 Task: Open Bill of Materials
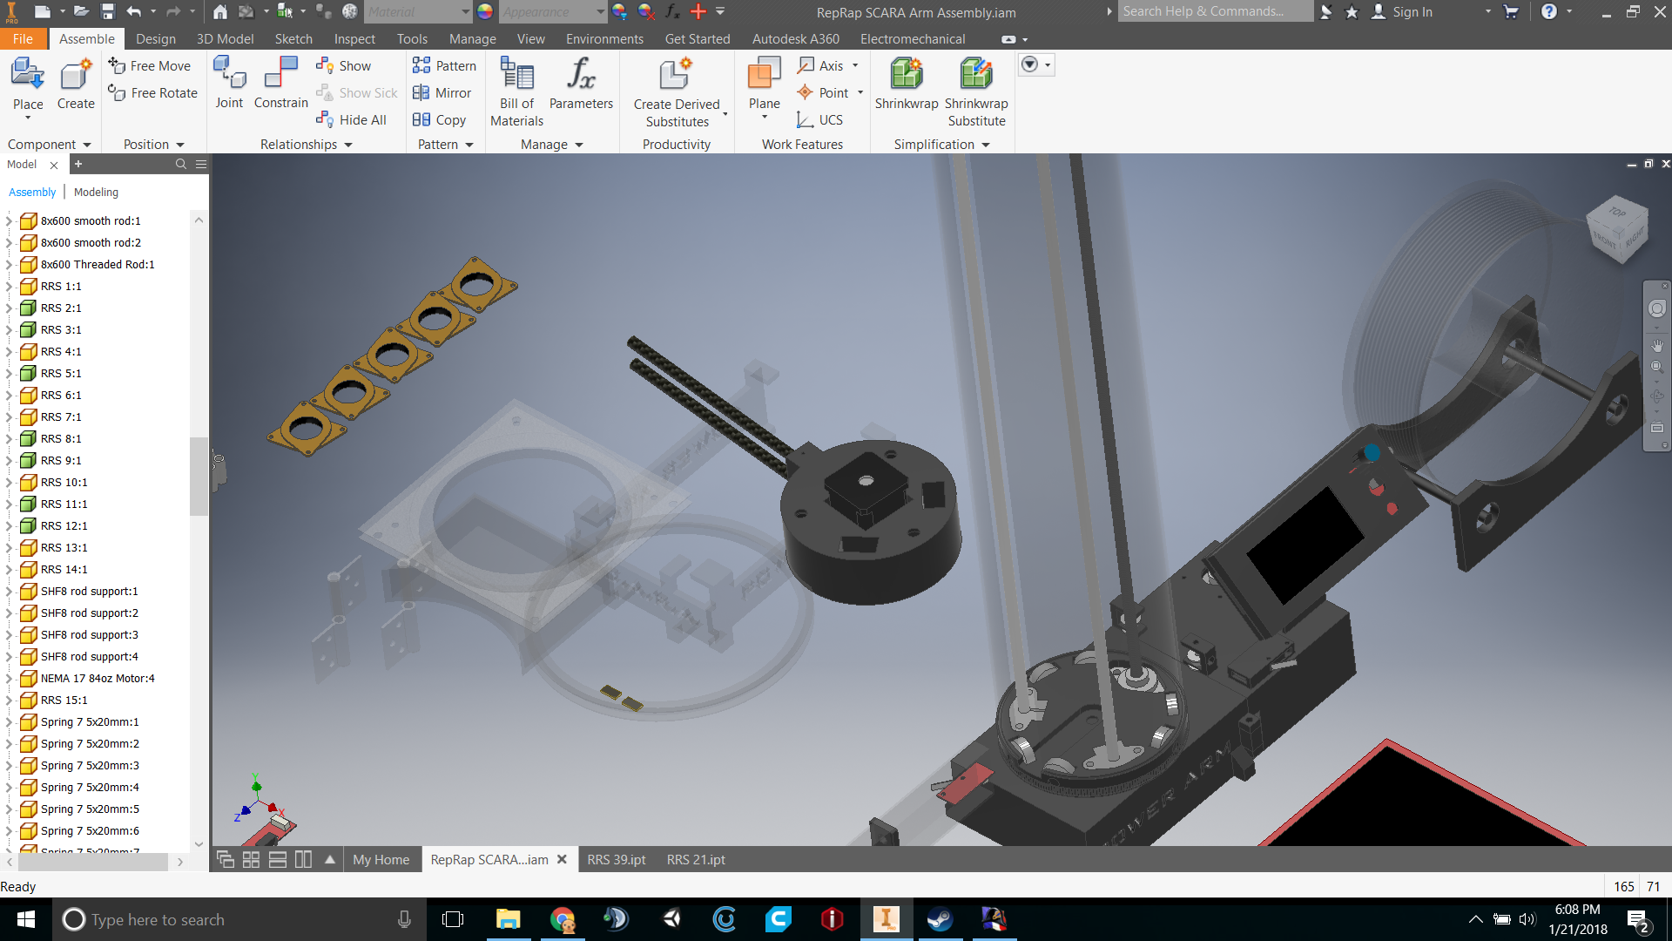(516, 87)
